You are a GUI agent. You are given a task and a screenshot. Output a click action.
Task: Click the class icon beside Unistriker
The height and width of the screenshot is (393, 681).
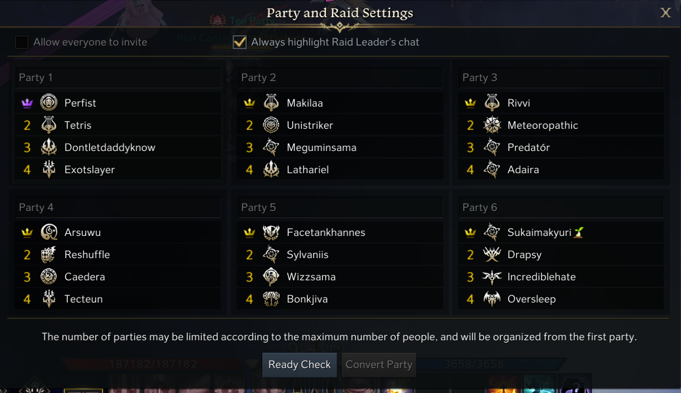coord(271,125)
